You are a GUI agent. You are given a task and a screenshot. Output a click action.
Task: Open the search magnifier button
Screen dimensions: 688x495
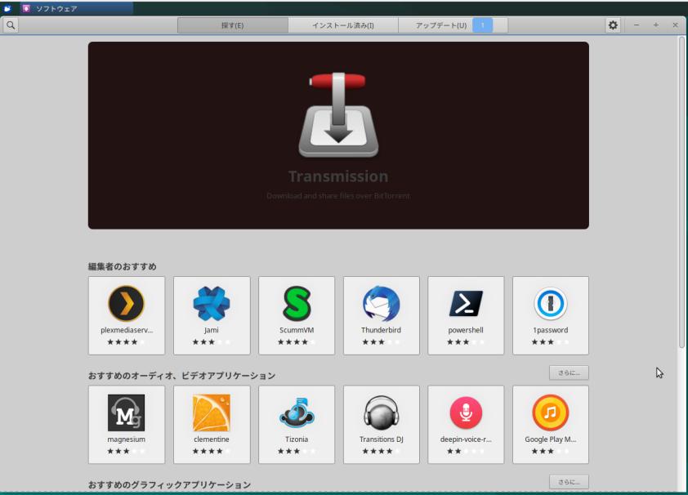11,25
